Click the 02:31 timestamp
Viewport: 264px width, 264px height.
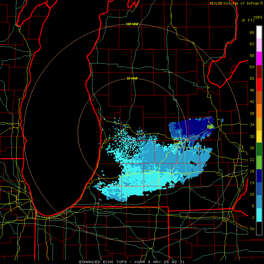[178, 262]
